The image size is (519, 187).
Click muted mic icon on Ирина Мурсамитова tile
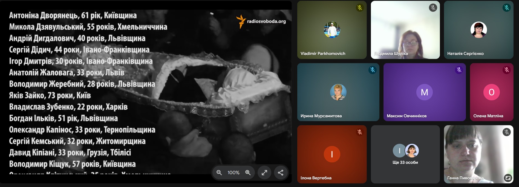point(373,70)
